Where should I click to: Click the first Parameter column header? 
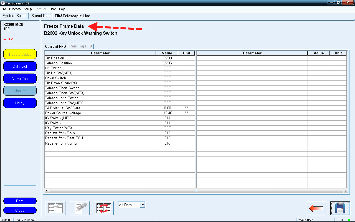[x=100, y=53]
